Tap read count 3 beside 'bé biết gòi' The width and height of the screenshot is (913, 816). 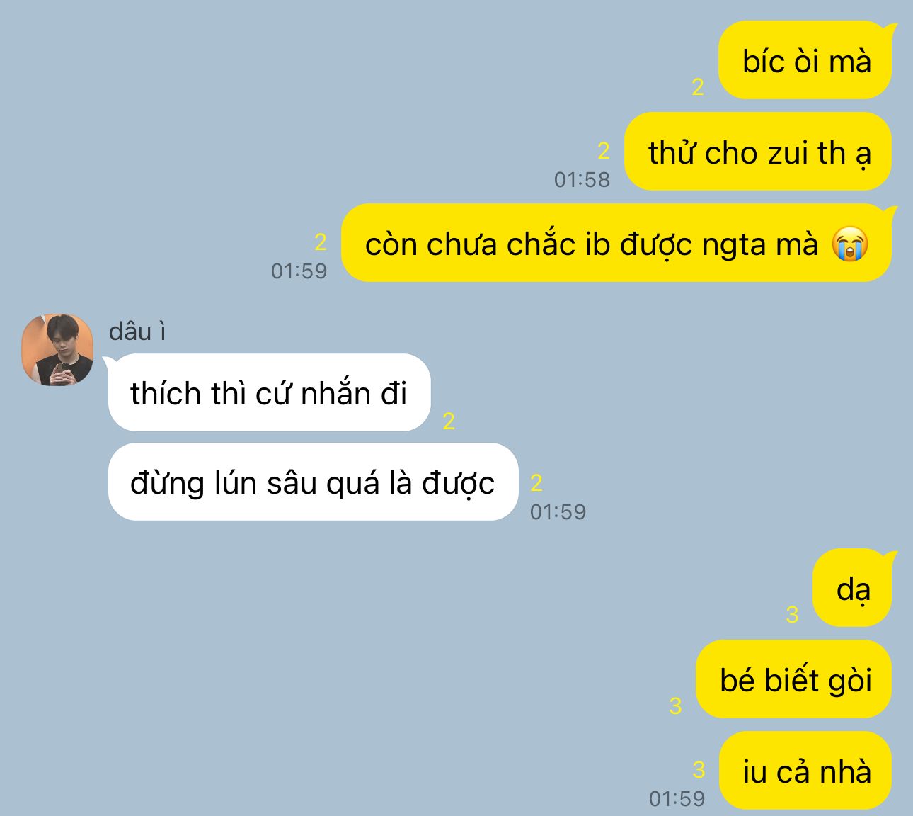coord(675,705)
